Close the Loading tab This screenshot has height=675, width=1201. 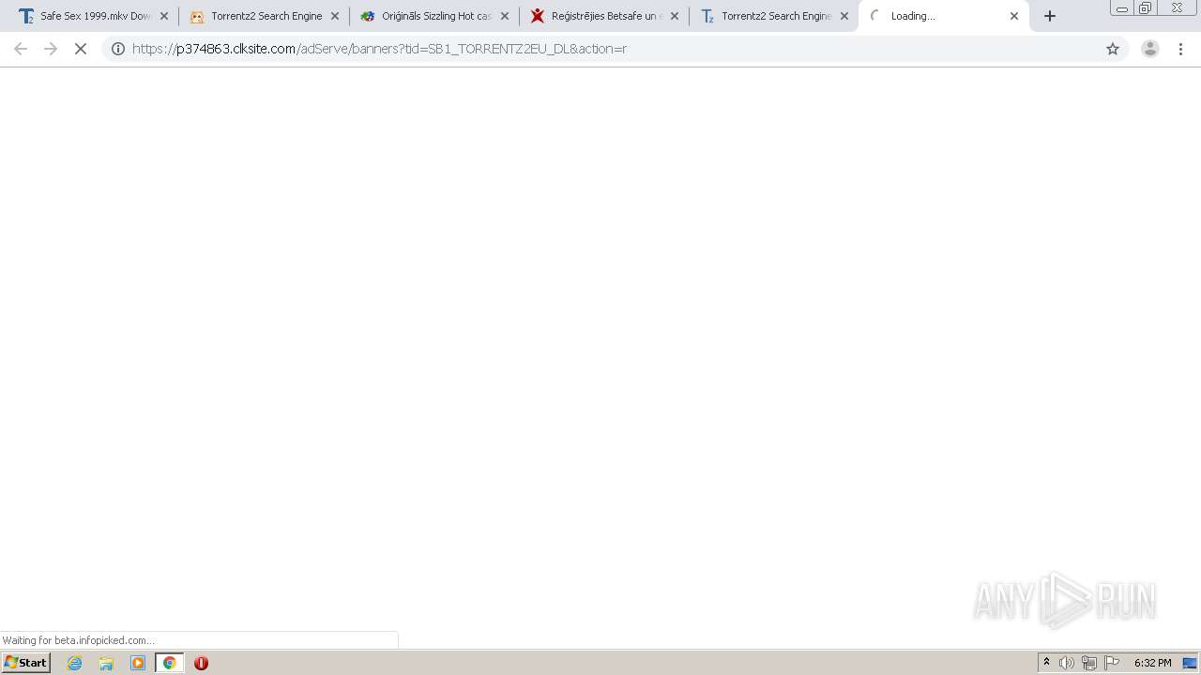tap(1014, 16)
